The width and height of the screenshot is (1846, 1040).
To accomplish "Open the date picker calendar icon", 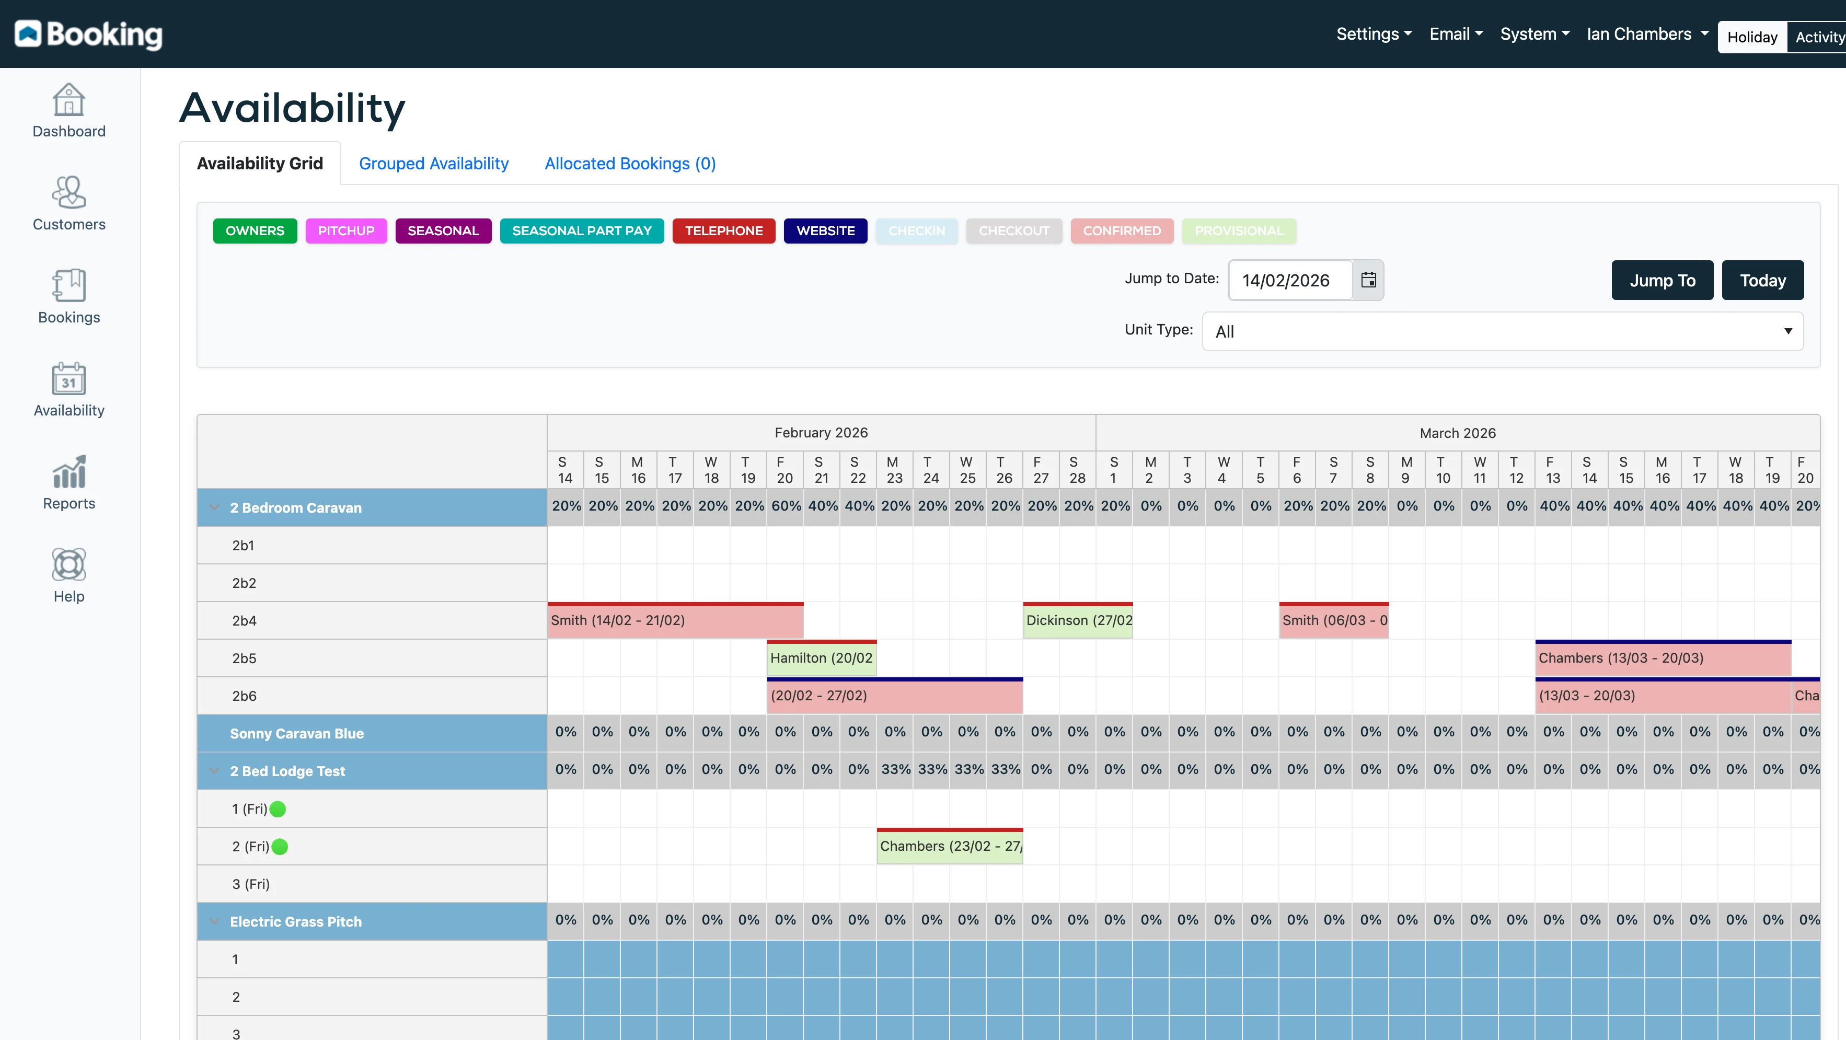I will tap(1368, 280).
